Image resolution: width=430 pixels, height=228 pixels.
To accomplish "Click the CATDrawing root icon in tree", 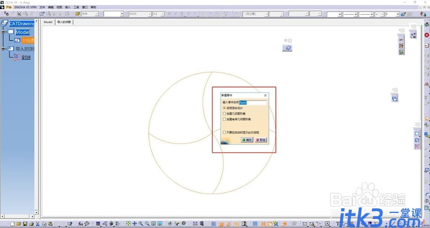I will (x=4, y=23).
